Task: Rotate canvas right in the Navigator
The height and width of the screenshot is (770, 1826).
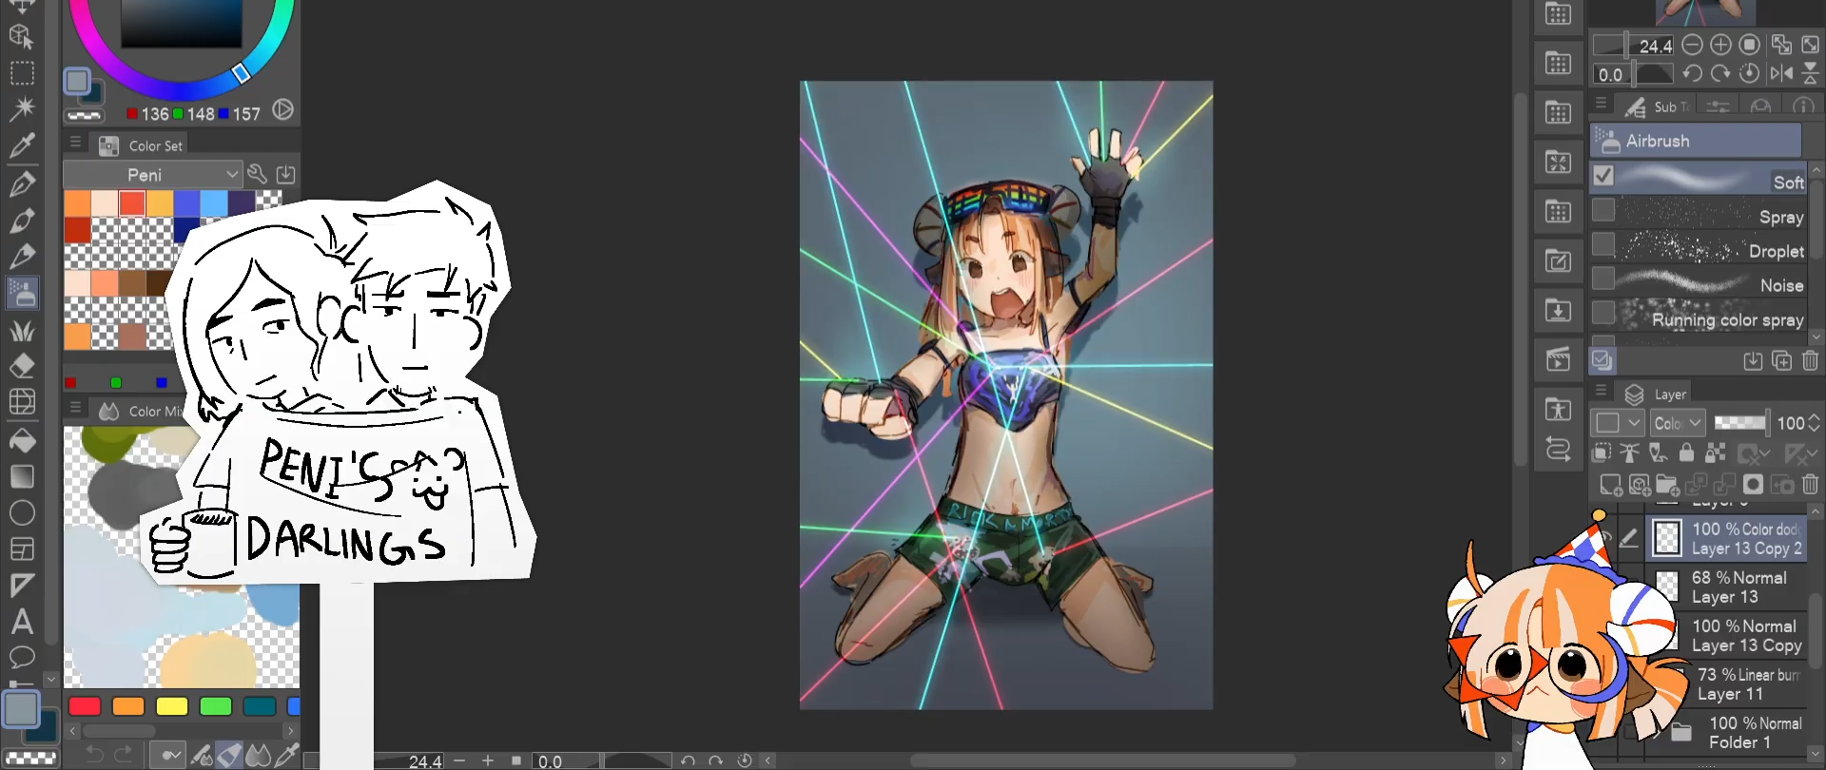Action: point(1720,73)
